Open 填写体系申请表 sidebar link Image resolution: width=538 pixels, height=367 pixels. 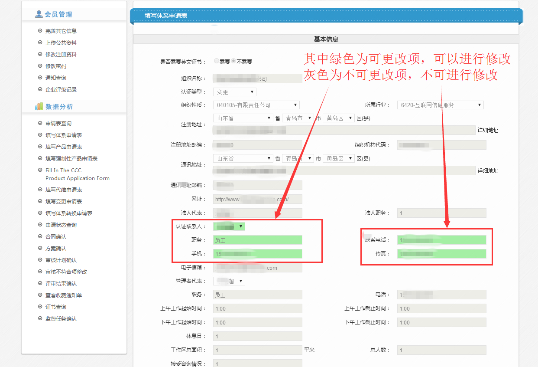64,135
